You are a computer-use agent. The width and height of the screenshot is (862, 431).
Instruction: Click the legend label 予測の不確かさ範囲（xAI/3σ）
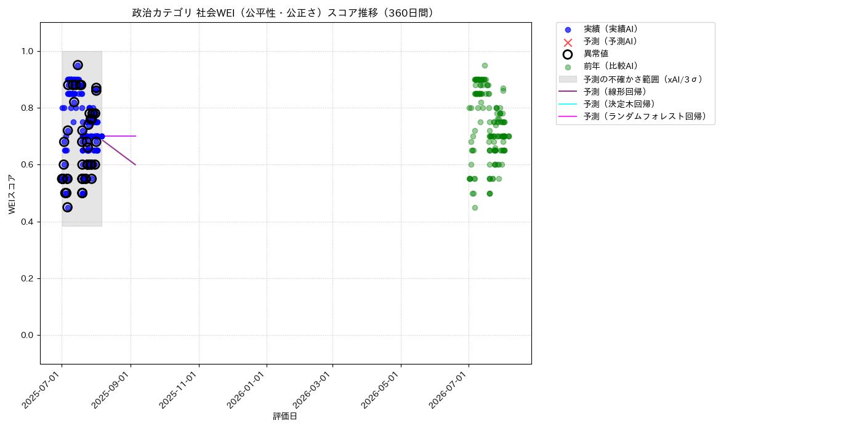tap(643, 79)
